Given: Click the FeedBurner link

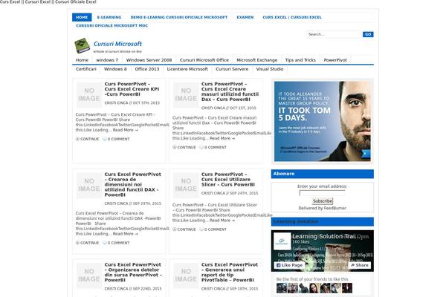Looking at the screenshot, I should [x=334, y=208].
